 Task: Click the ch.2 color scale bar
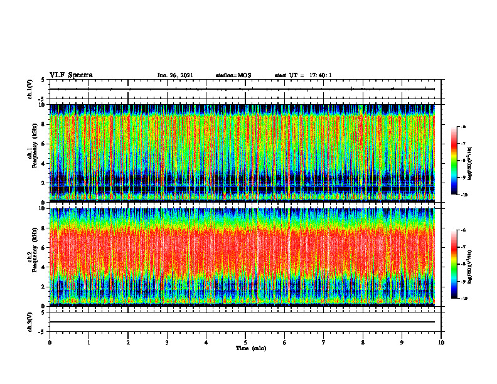tap(454, 264)
